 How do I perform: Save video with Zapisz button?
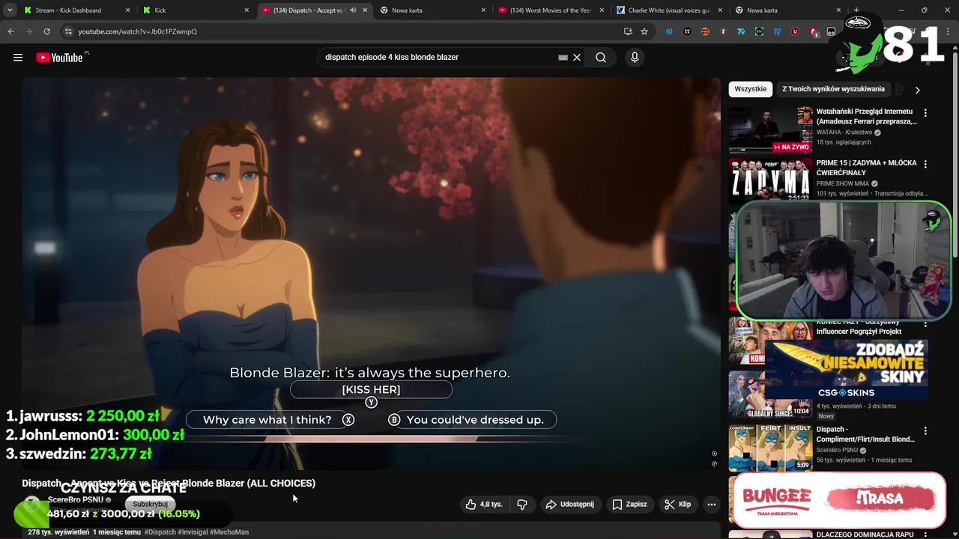click(x=629, y=505)
